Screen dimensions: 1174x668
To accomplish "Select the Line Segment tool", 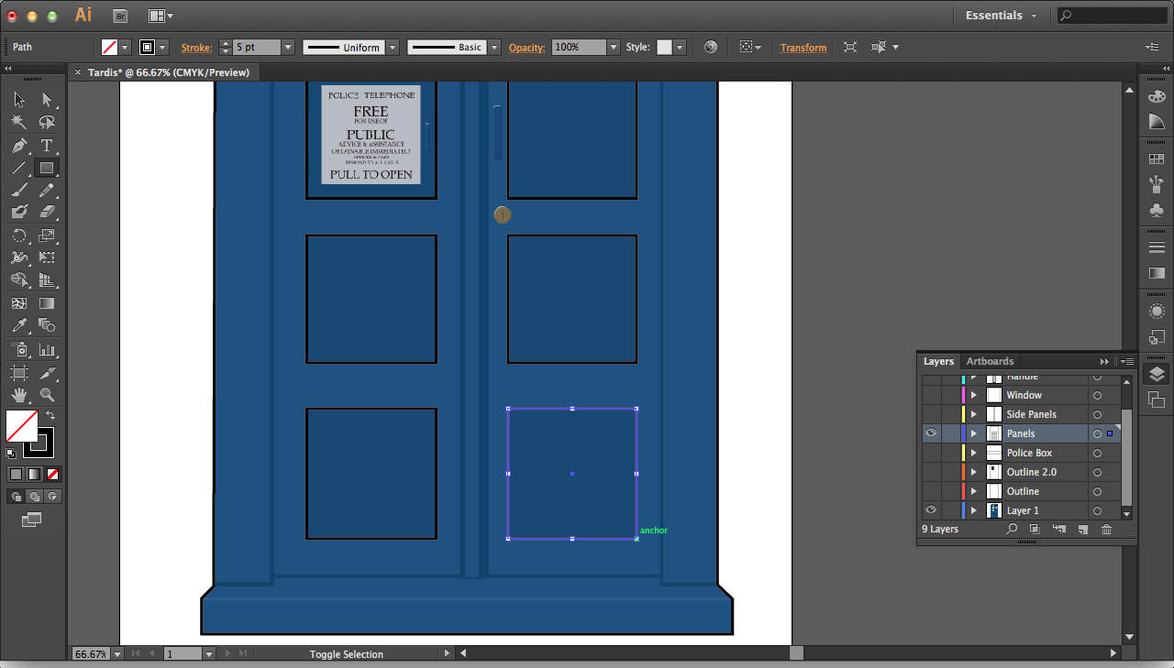I will pyautogui.click(x=19, y=168).
